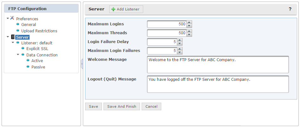Click the Cancel button
The height and width of the screenshot is (128, 301).
tap(151, 106)
